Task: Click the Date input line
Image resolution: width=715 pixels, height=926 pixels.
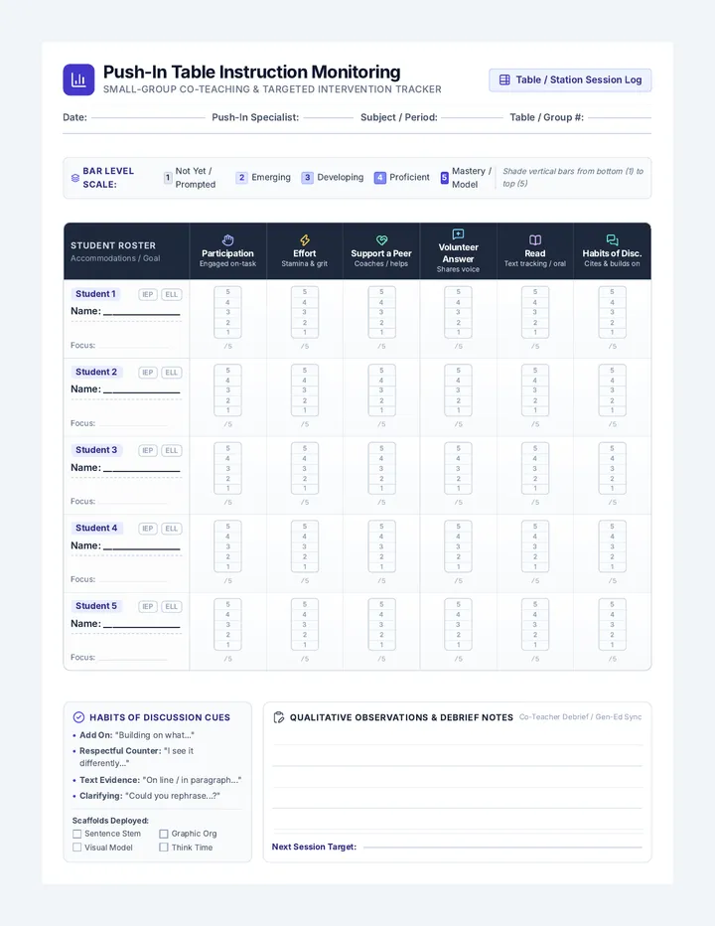Action: [148, 117]
